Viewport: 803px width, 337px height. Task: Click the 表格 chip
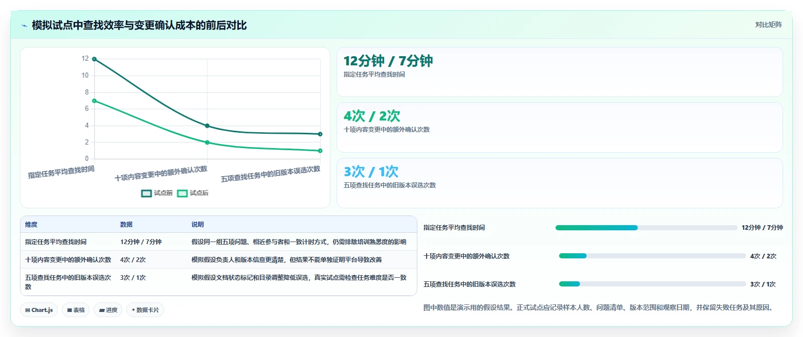click(76, 310)
